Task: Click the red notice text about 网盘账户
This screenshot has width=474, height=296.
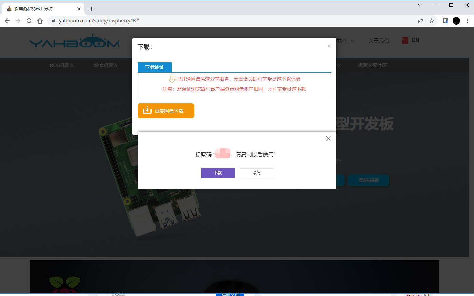Action: tap(234, 89)
